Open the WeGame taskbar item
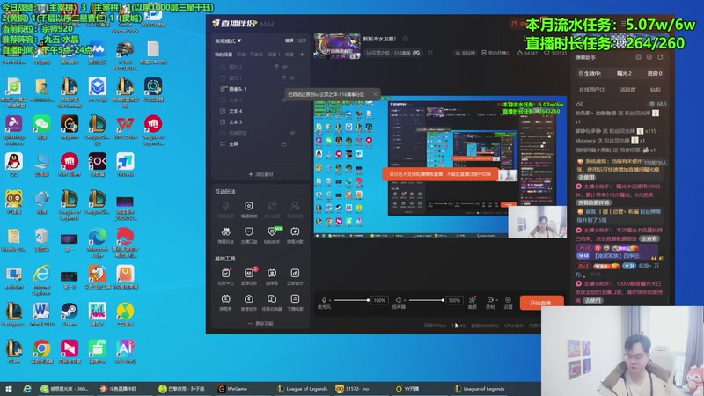704x396 pixels. [233, 389]
